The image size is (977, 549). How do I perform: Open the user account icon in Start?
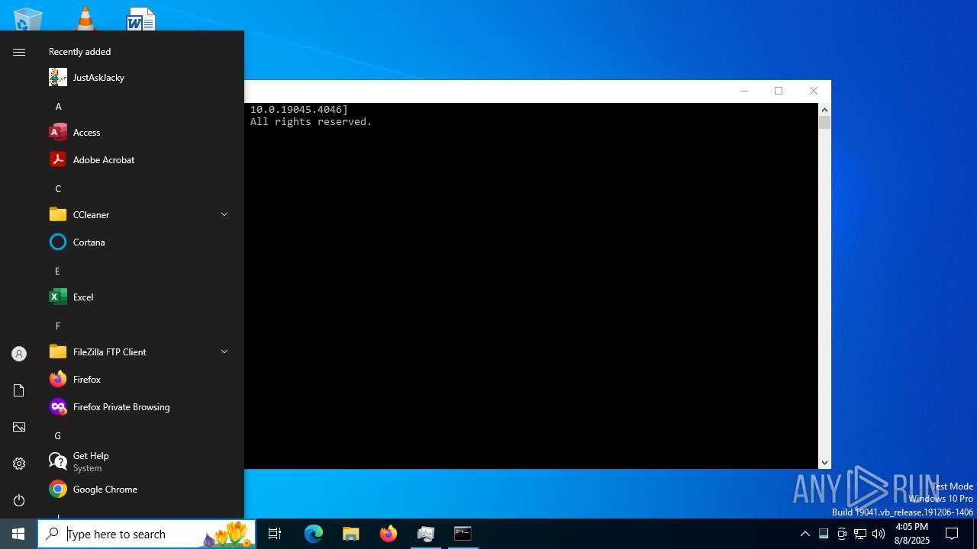pyautogui.click(x=19, y=354)
